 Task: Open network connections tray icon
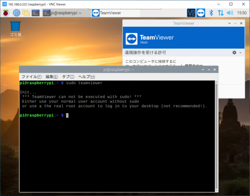221,13
